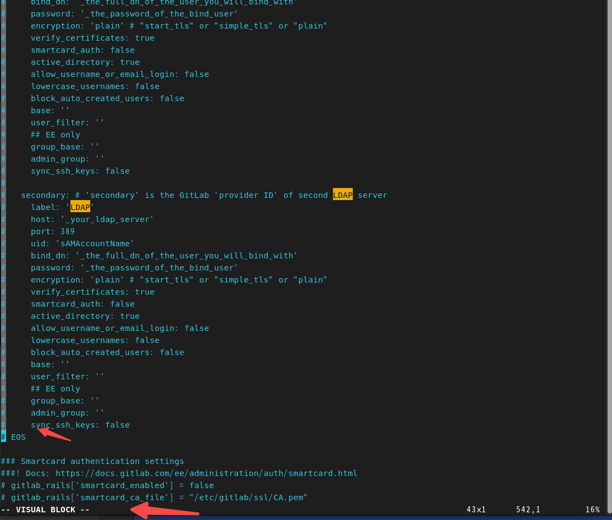Click the 16% scroll percentage indicator
Viewport: 612px width, 520px height.
[x=592, y=509]
